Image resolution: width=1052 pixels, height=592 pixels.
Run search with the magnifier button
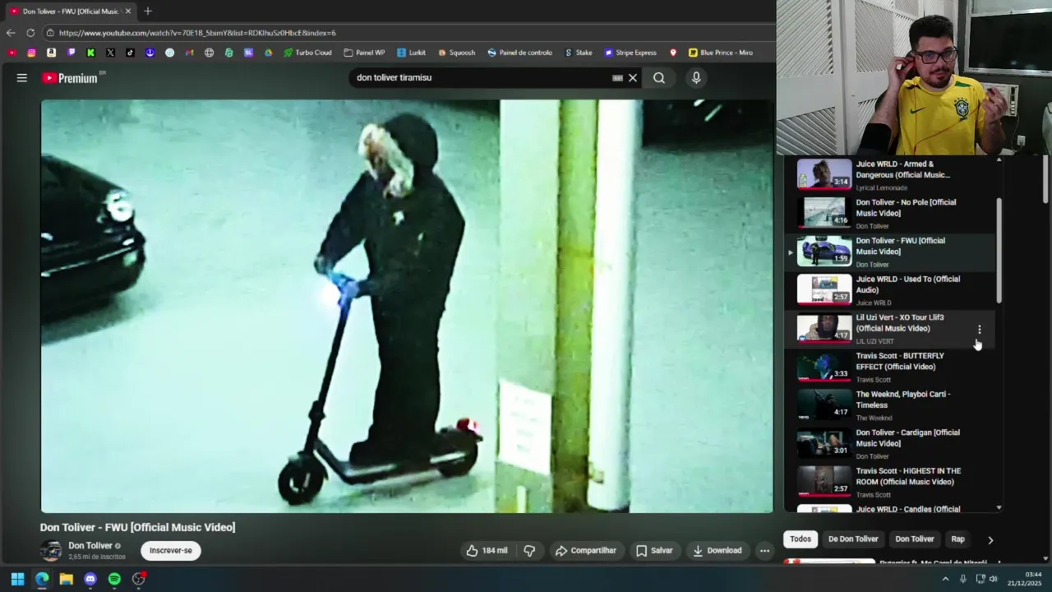[x=659, y=78]
